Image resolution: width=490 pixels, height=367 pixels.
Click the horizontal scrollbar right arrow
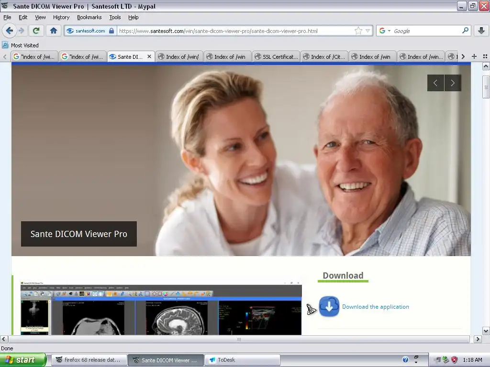tap(478, 339)
